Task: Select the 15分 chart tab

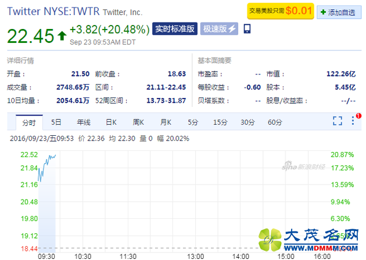Action: click(x=220, y=122)
